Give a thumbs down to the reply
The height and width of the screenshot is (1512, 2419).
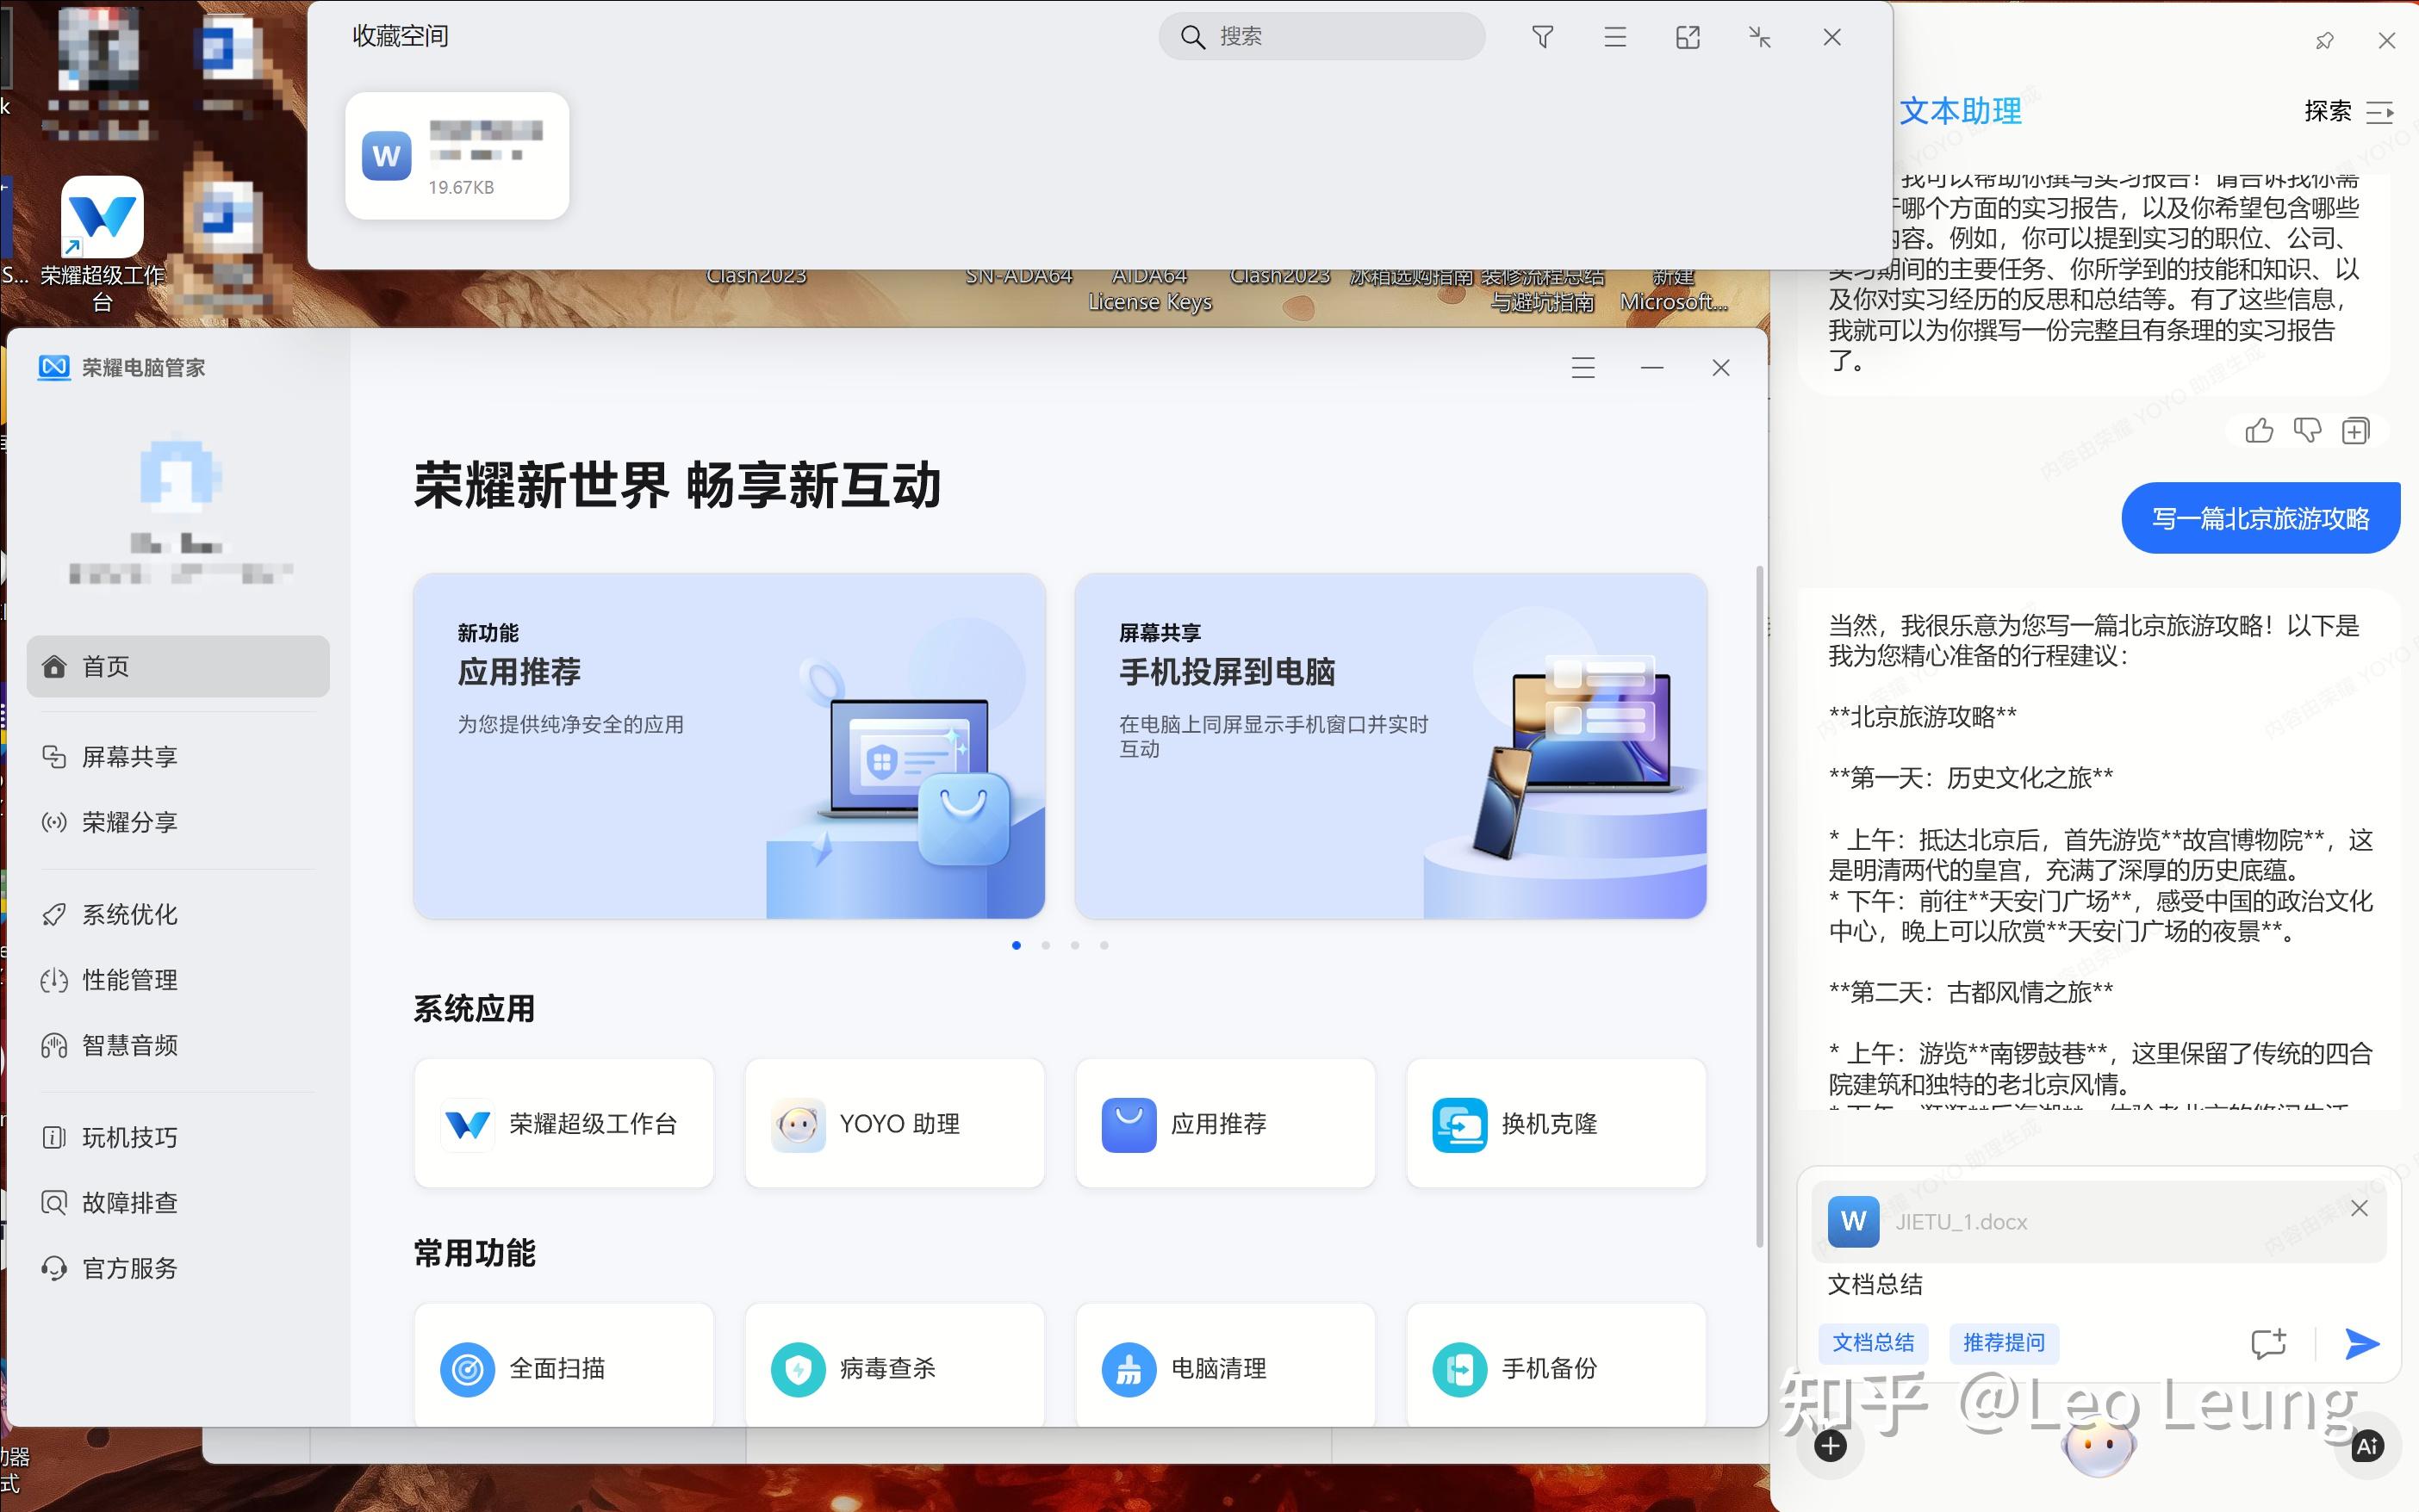click(2307, 431)
